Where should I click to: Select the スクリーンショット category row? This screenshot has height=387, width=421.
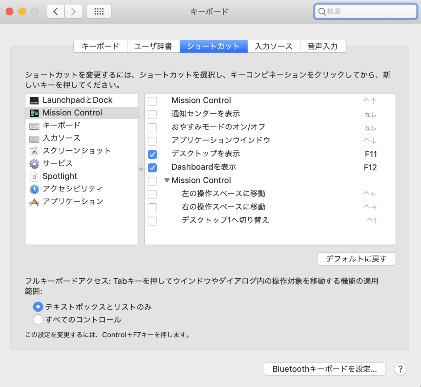[x=82, y=151]
